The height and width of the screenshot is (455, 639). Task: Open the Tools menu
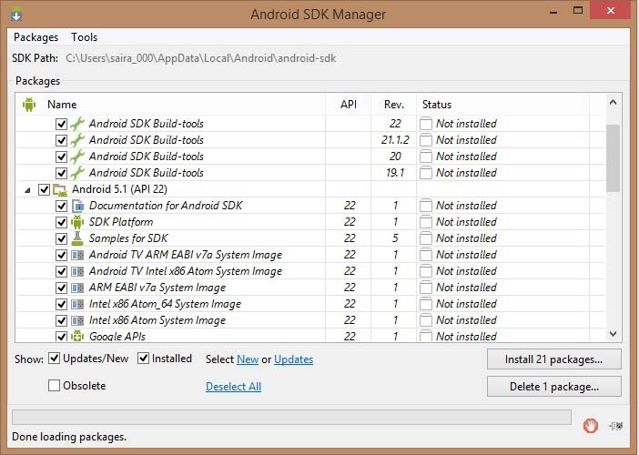(x=84, y=37)
